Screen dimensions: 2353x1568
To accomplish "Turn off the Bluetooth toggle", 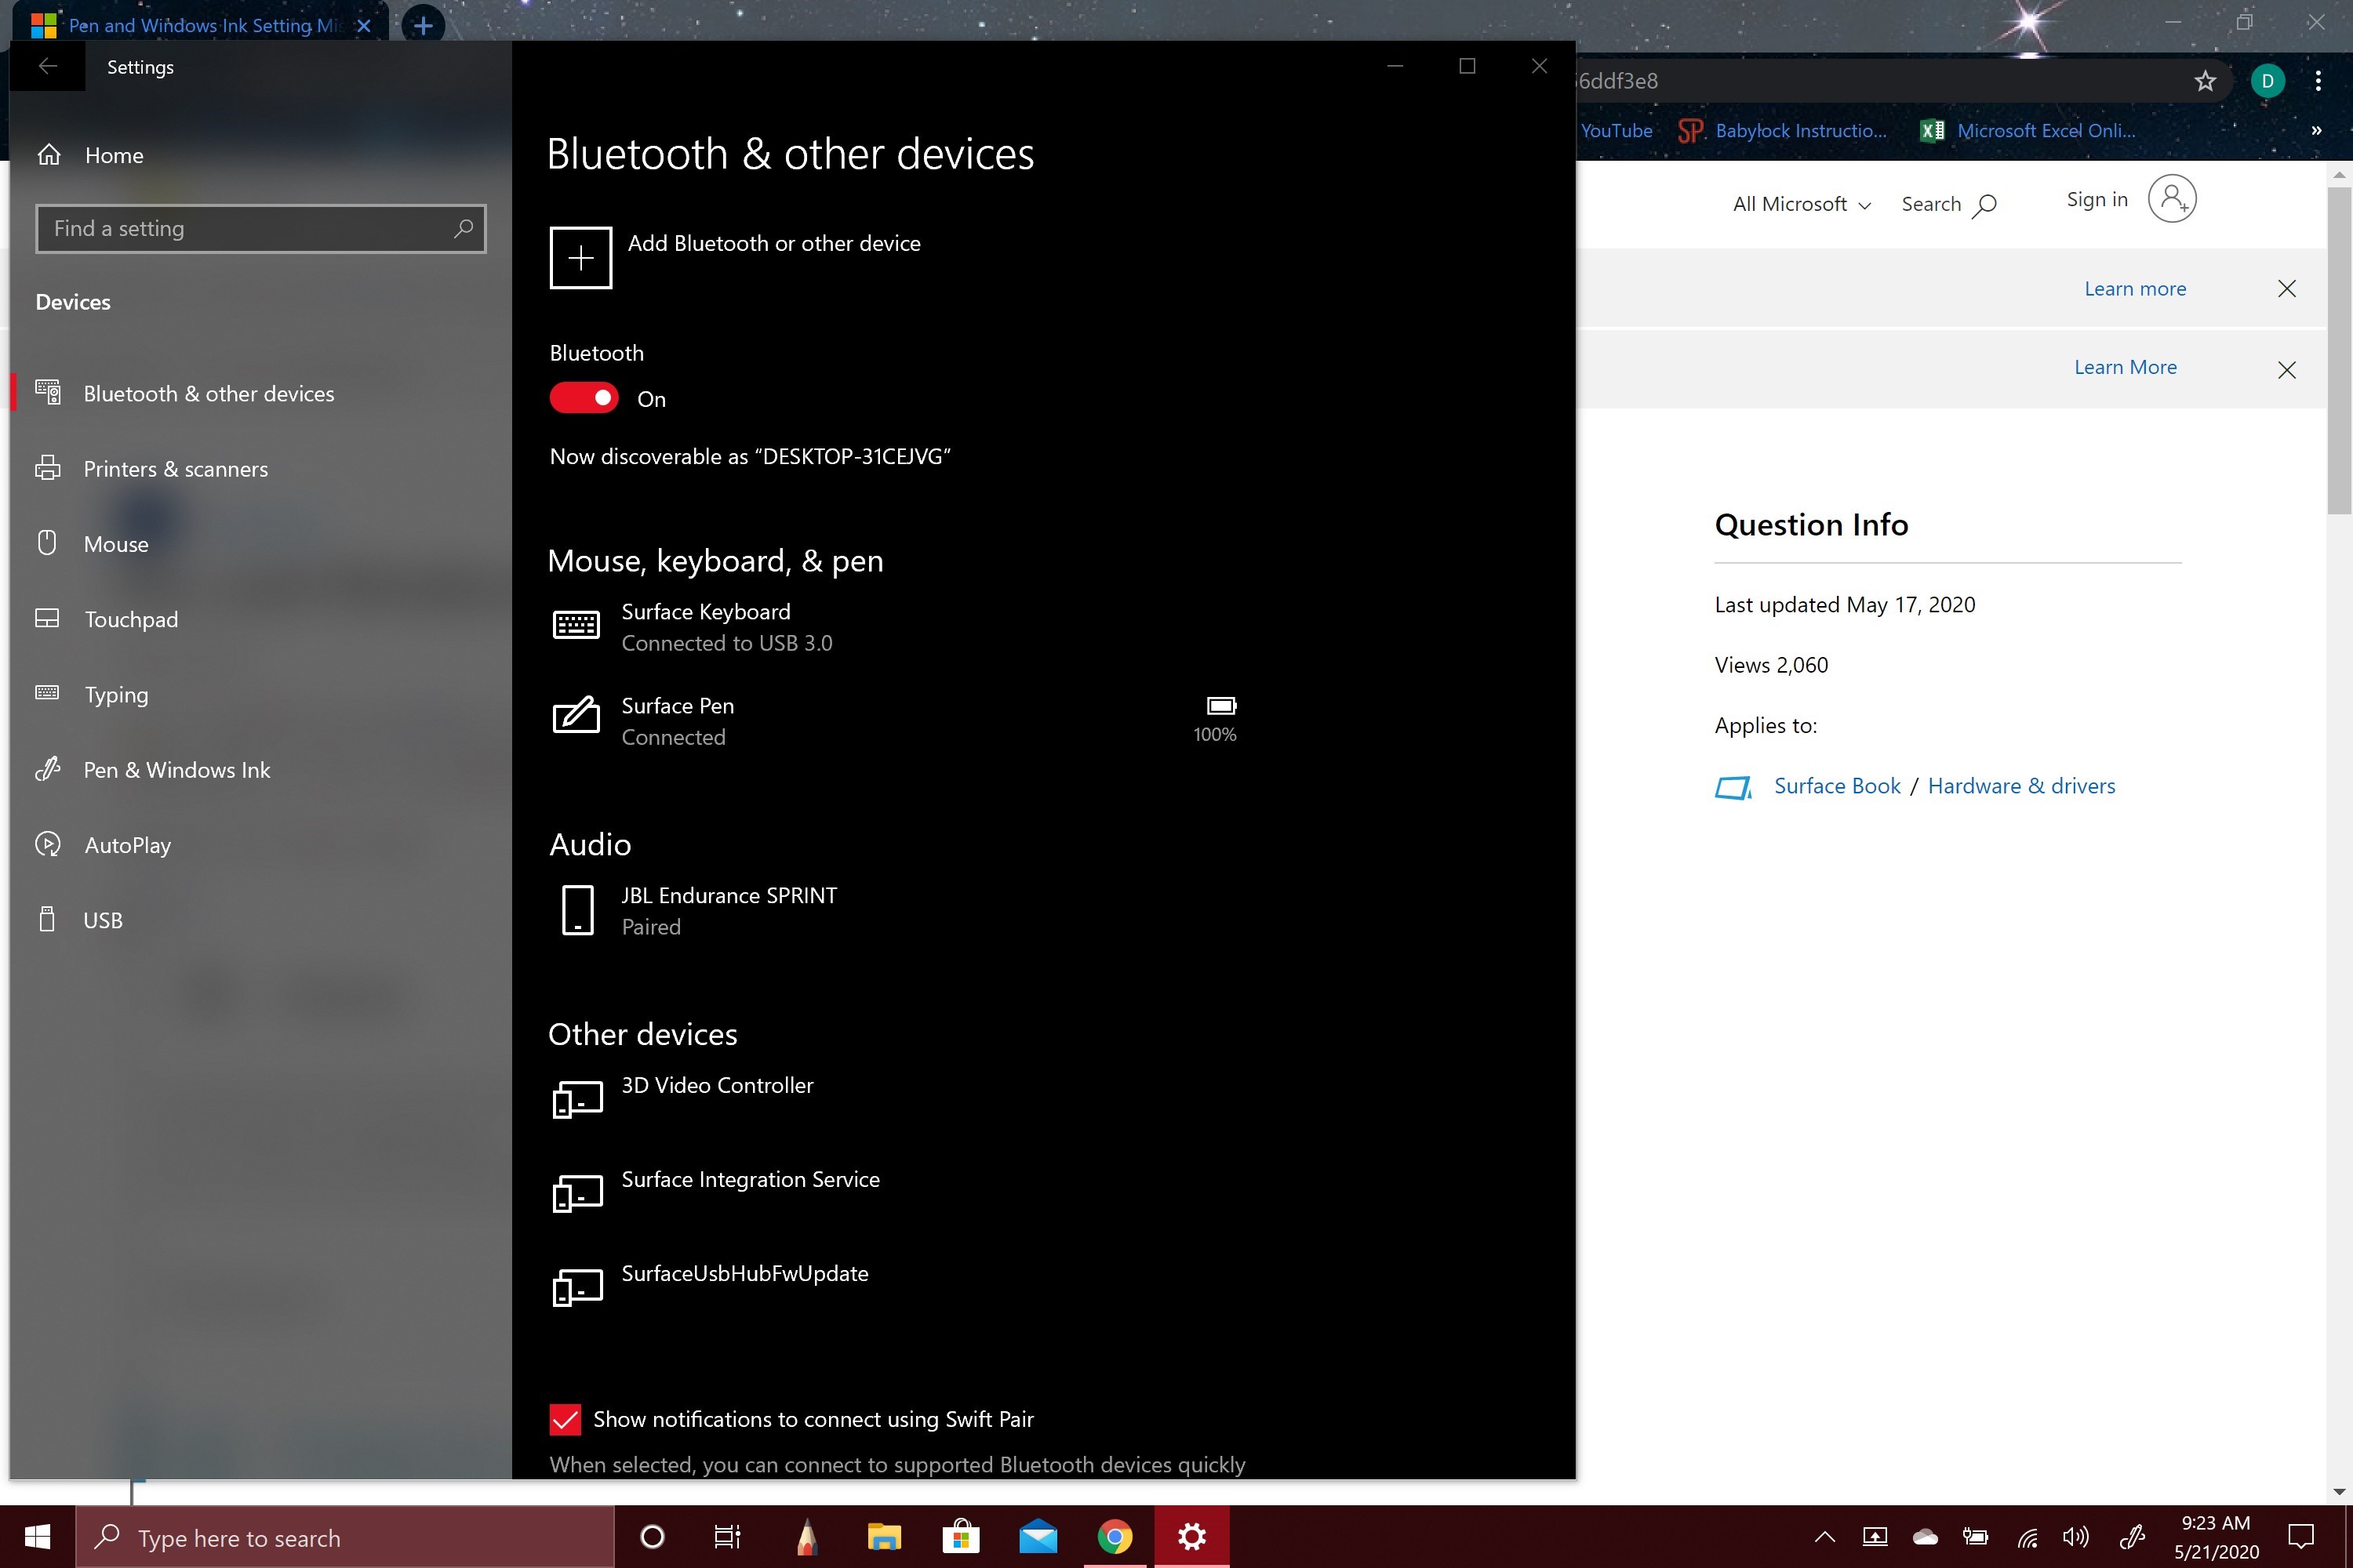I will pos(584,398).
